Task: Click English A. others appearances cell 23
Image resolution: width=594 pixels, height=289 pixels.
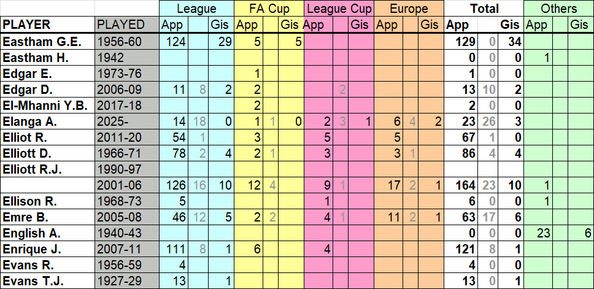Action: 538,234
